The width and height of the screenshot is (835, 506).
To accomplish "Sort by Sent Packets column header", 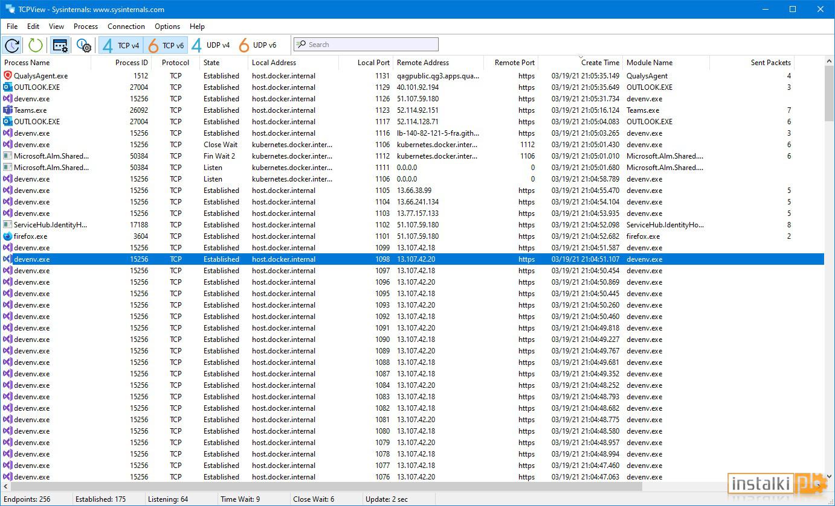I will pos(752,63).
